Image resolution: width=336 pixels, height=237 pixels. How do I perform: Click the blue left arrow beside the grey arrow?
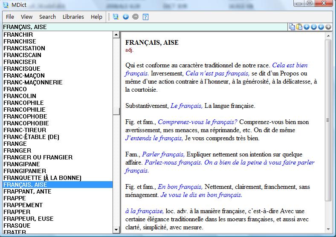321,27
